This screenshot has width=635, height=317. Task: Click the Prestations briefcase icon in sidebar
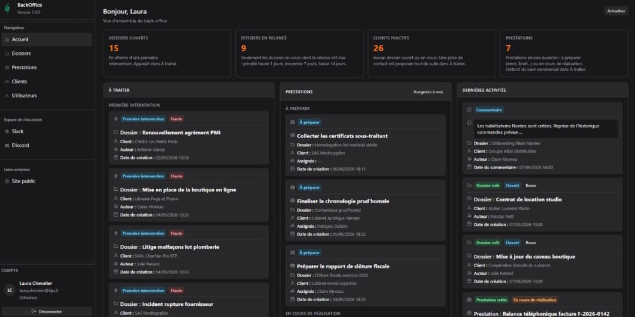(x=7, y=68)
